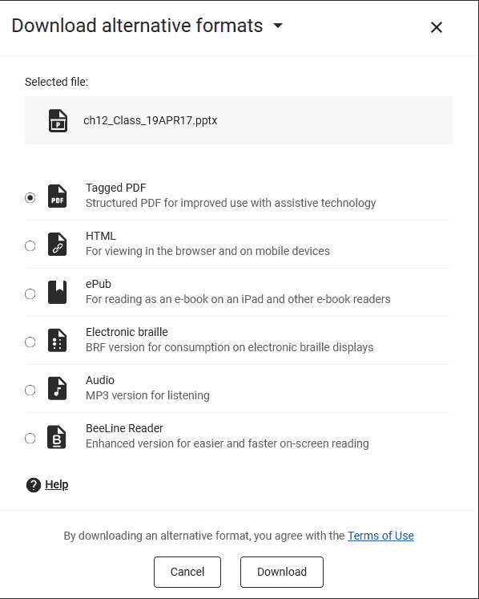Click the Electronic braille dots icon
Image resolution: width=479 pixels, height=599 pixels.
tap(57, 341)
